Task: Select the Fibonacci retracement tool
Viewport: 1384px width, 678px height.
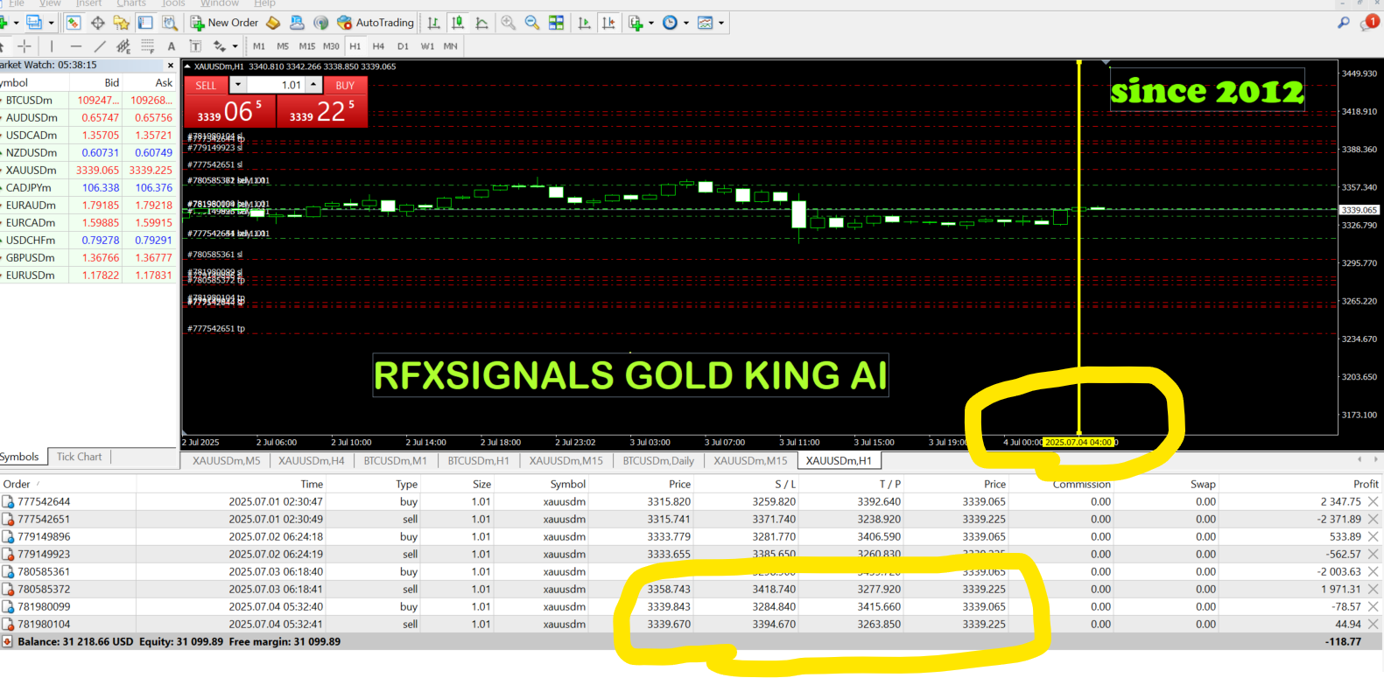Action: (147, 45)
